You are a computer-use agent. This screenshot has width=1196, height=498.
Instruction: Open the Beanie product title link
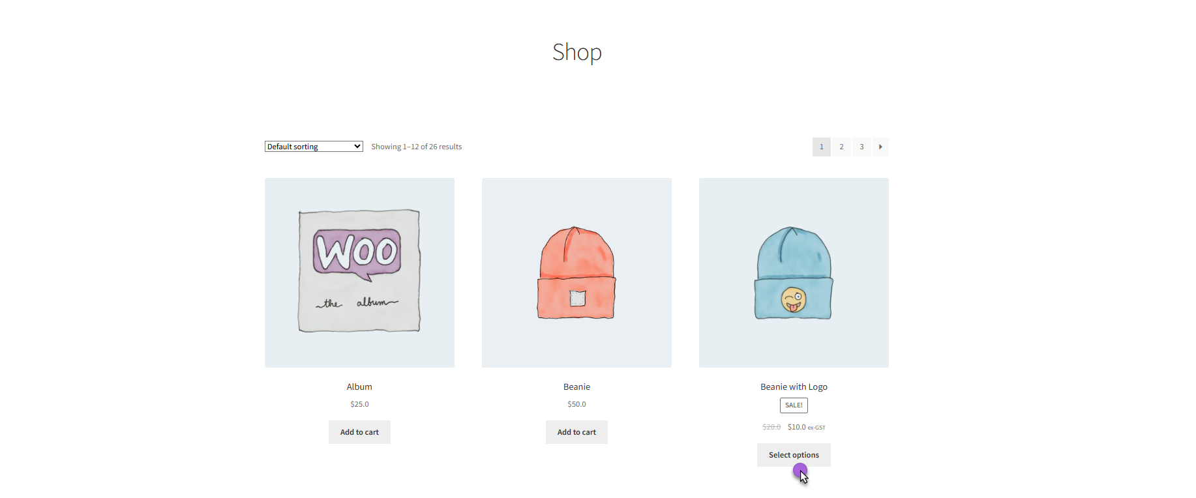[x=576, y=387]
